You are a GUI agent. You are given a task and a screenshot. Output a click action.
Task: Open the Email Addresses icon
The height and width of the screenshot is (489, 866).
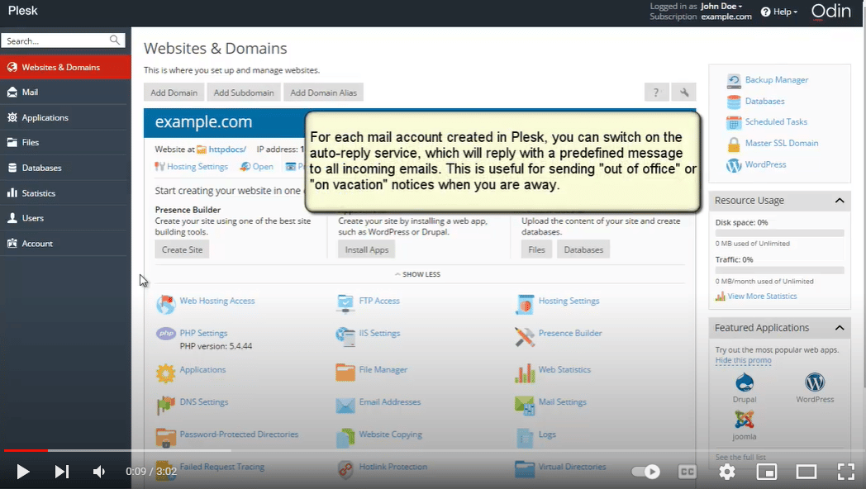(345, 405)
